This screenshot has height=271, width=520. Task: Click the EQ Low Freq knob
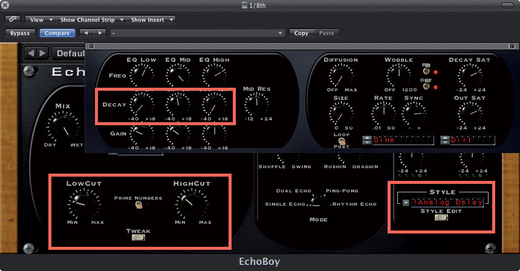coord(142,75)
